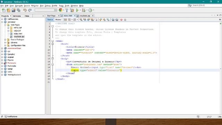Select the Formulario project
Screen dimensions: 222x125
tap(12, 63)
